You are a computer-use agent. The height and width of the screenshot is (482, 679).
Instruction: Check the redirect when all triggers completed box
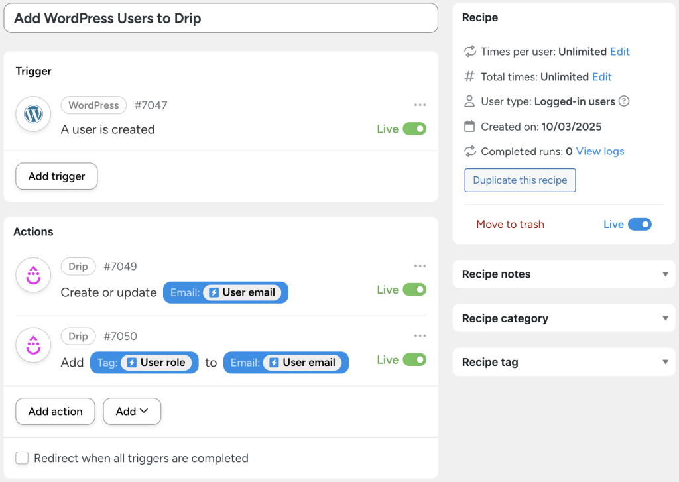point(22,458)
